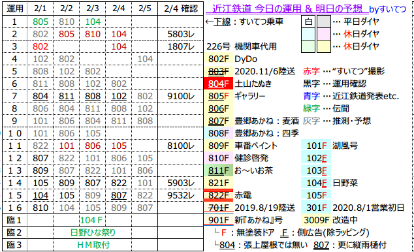Click black 810 in operation row 16
This screenshot has height=252, width=414.
click(x=40, y=208)
